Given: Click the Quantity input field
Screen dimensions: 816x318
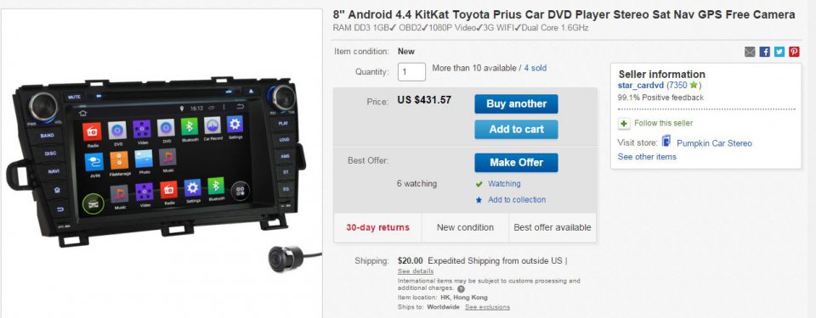Looking at the screenshot, I should pos(411,72).
